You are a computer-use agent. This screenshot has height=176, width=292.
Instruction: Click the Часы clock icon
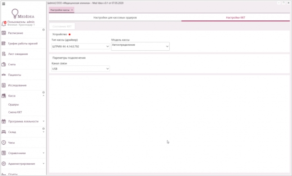tap(4, 142)
